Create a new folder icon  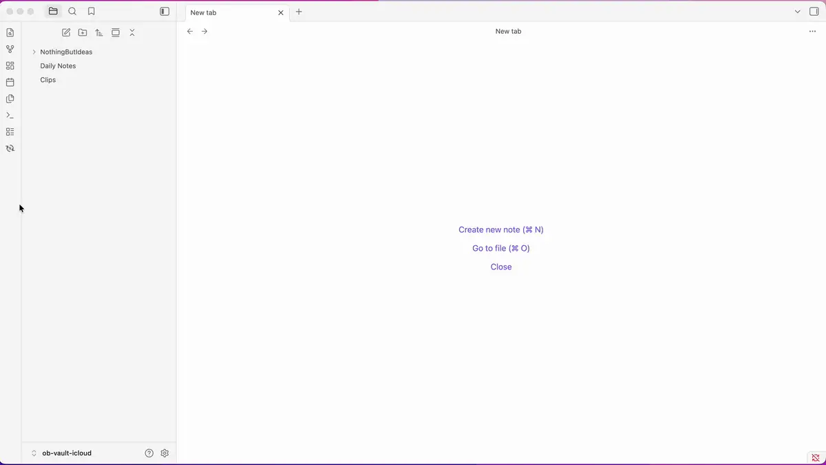point(83,32)
